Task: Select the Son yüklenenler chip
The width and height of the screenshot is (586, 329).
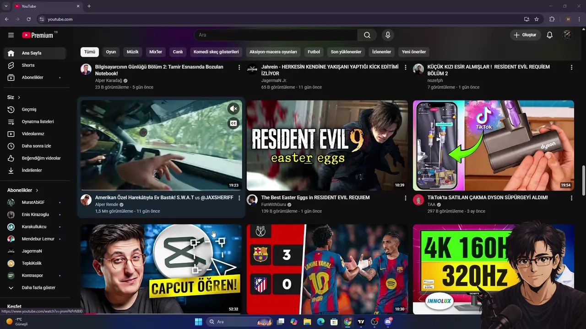Action: click(346, 52)
